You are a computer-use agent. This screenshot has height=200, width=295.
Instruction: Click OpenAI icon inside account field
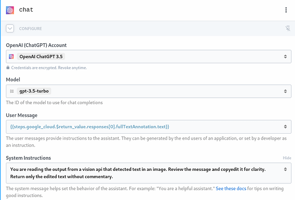click(x=11, y=57)
